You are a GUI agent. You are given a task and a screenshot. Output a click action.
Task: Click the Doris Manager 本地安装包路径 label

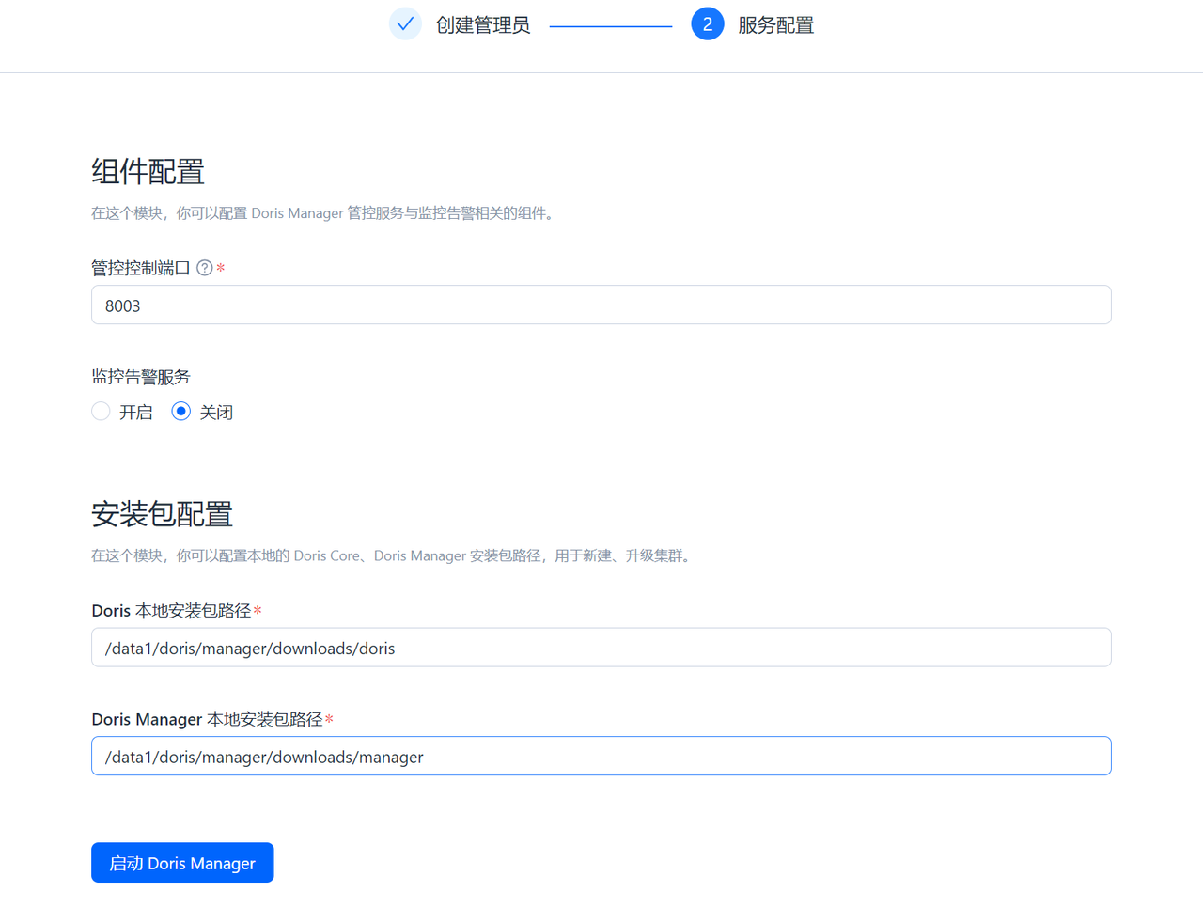tap(207, 719)
